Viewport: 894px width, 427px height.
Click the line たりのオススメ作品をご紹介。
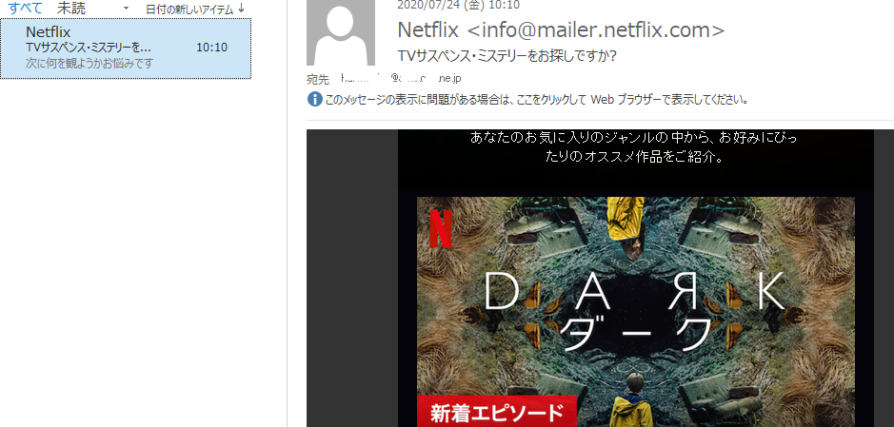(635, 157)
